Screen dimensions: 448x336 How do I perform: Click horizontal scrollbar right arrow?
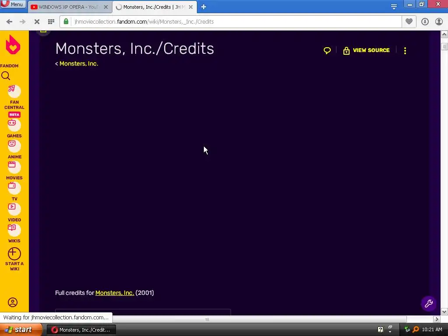click(x=437, y=319)
